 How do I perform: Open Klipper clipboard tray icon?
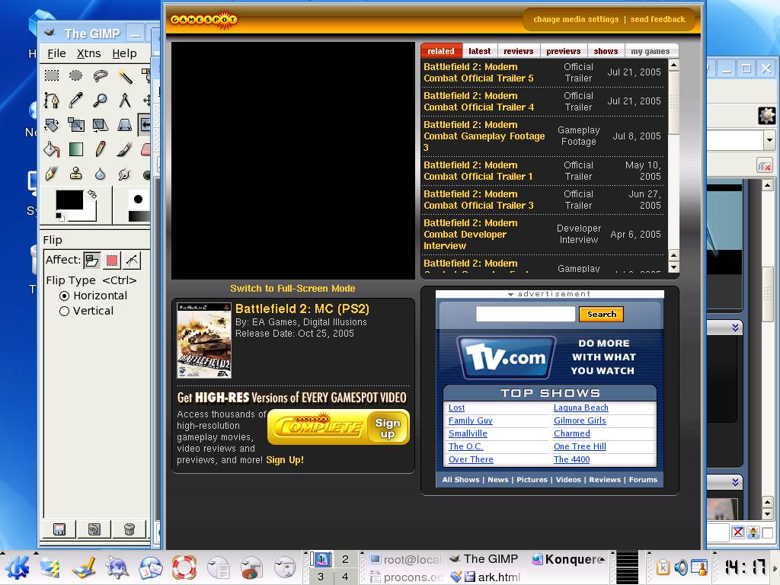(x=663, y=567)
